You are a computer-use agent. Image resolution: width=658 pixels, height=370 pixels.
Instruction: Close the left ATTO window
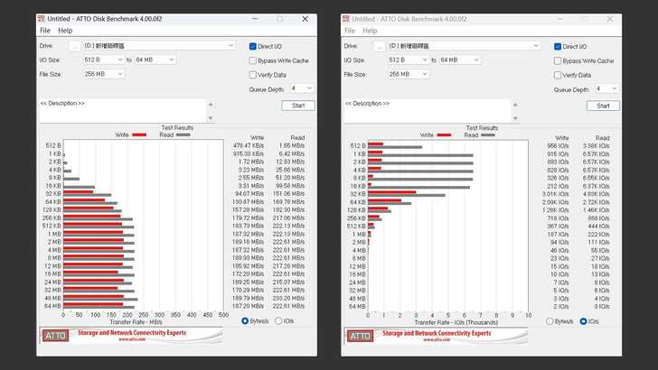305,19
